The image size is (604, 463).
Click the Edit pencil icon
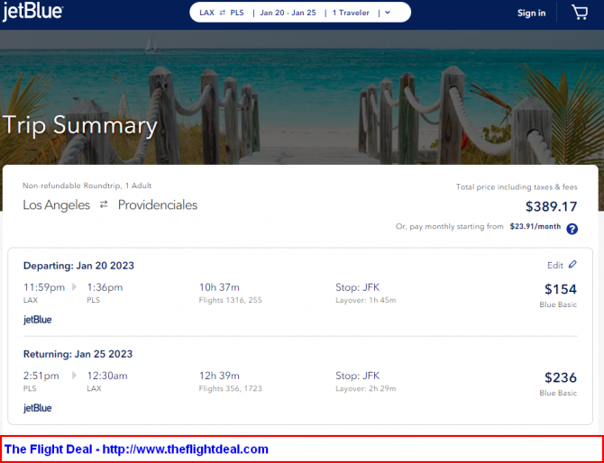[x=572, y=265]
